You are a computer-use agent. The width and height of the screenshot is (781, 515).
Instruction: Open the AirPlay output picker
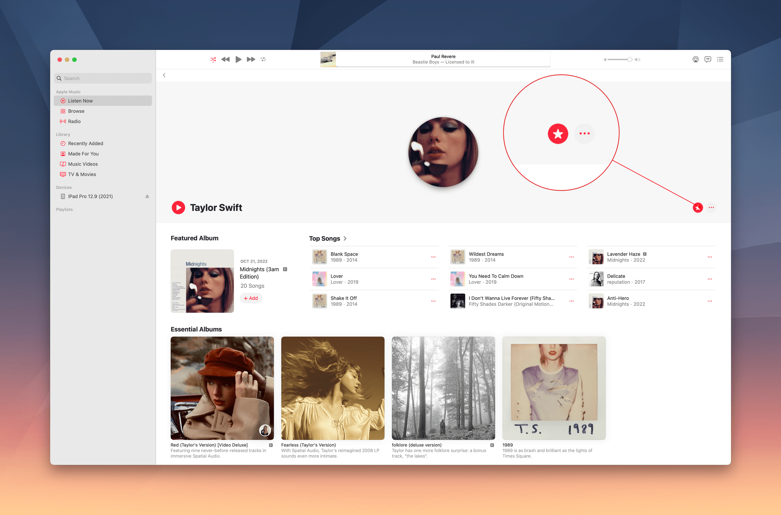point(696,60)
